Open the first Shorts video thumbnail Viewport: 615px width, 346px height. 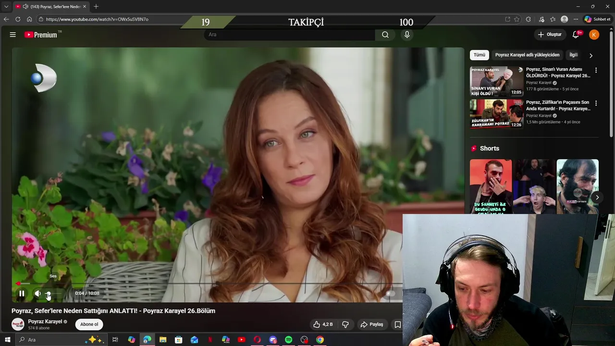click(x=491, y=186)
